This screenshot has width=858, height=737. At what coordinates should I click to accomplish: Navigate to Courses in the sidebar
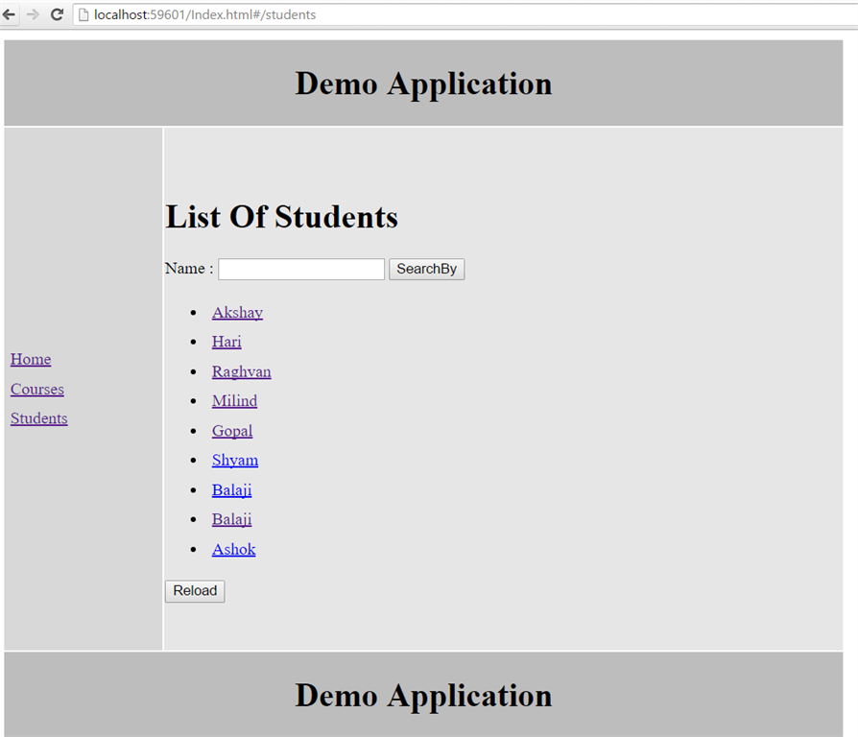(x=37, y=389)
